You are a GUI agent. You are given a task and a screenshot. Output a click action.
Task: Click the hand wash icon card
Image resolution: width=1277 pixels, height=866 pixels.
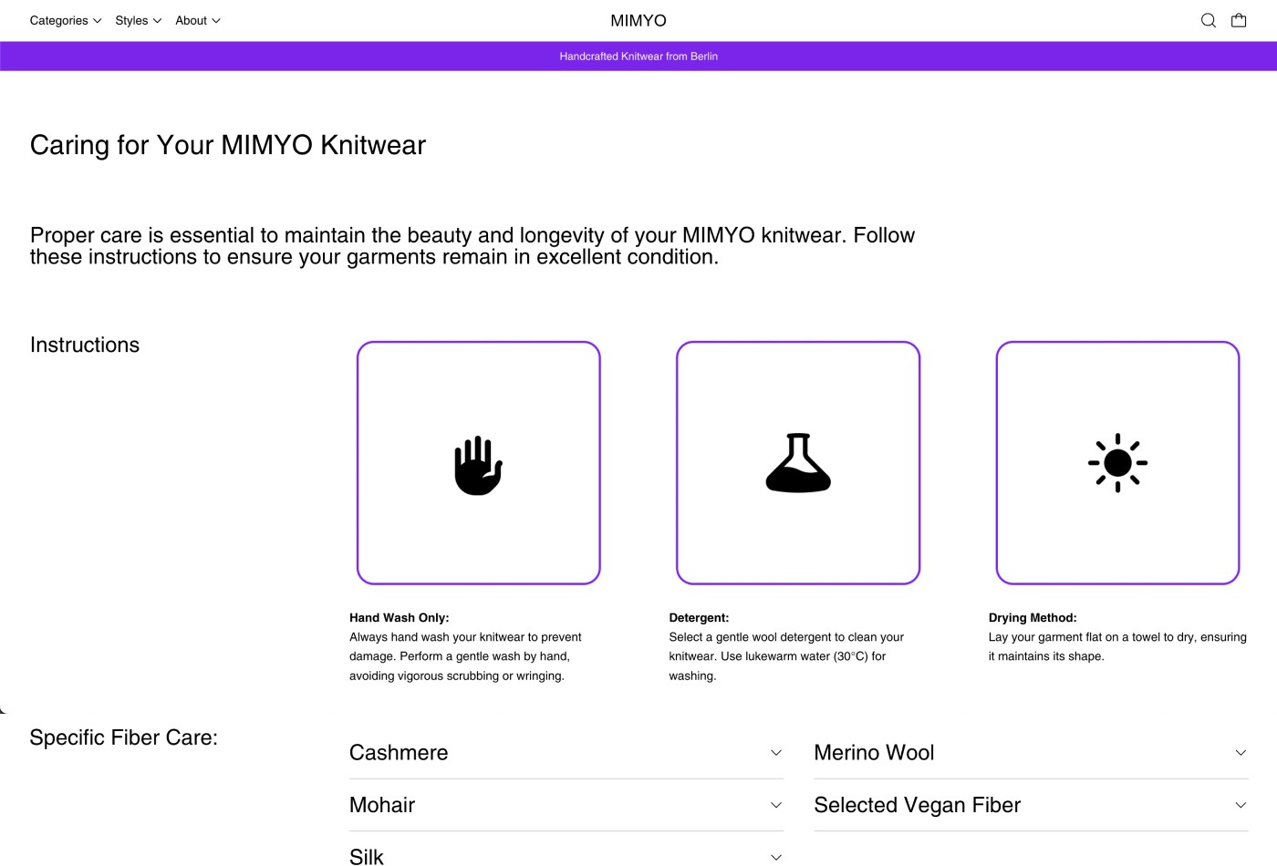click(x=479, y=463)
